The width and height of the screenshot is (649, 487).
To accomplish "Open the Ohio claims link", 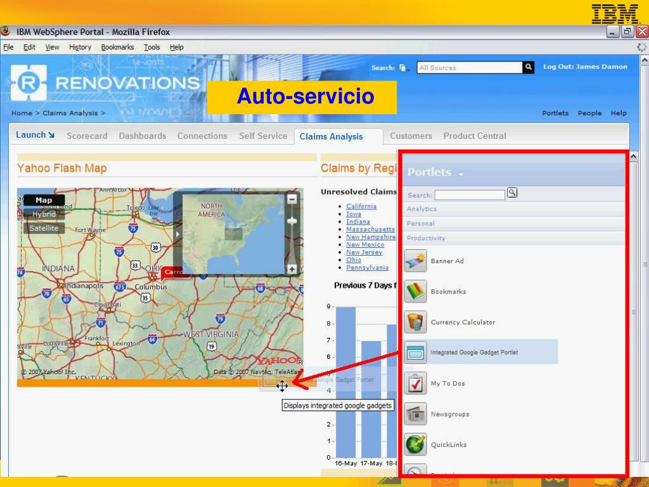I will pos(354,260).
